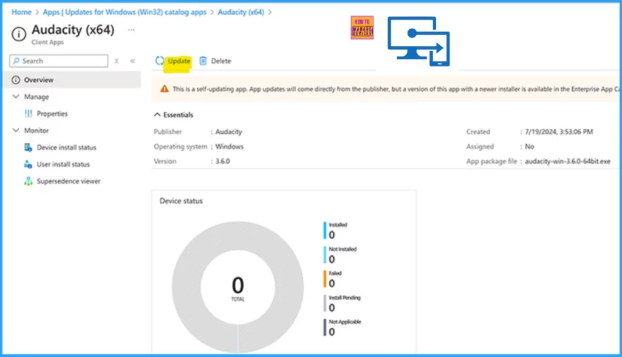Click the Client Apps subtitle

click(47, 42)
